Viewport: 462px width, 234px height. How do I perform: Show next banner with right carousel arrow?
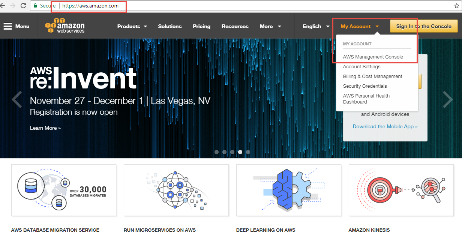coord(448,99)
